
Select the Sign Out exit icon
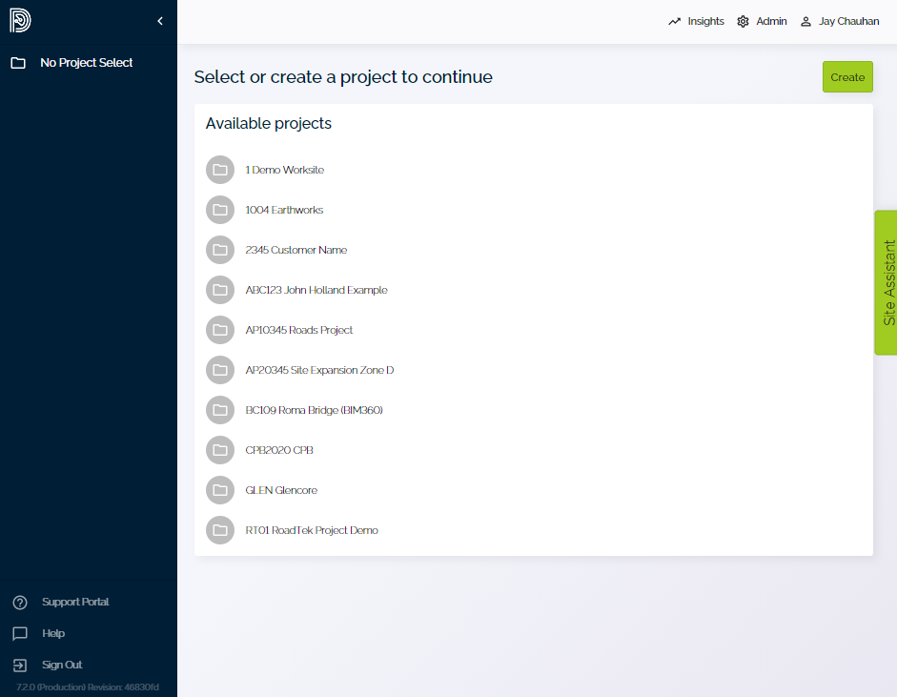20,665
